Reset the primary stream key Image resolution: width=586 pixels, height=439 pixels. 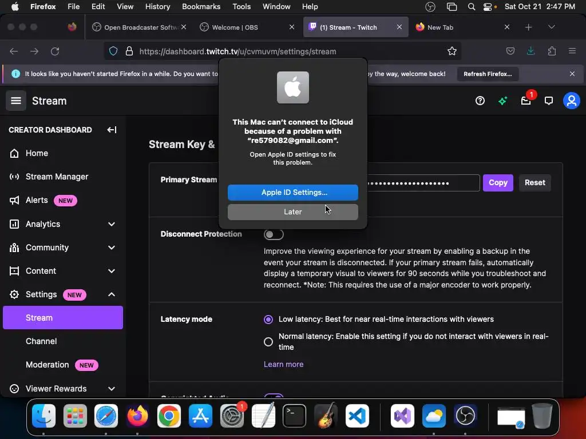535,183
